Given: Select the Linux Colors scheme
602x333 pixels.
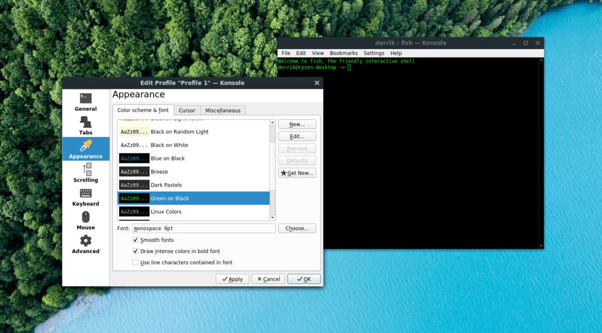Looking at the screenshot, I should 194,212.
